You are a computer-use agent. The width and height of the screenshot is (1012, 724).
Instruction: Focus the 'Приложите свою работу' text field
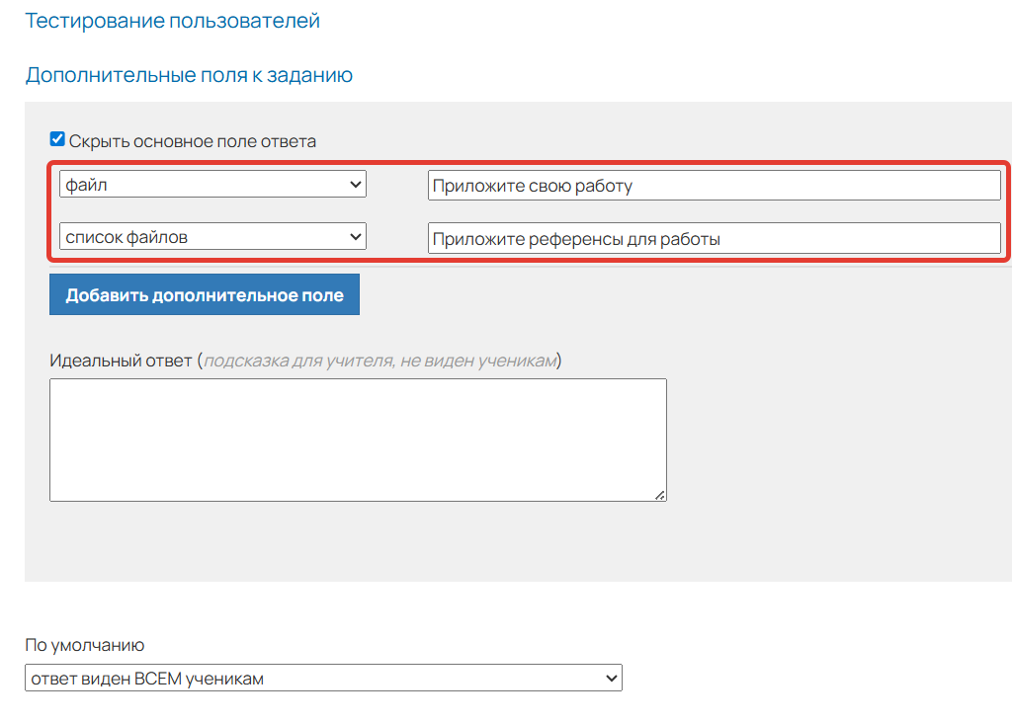coord(714,186)
